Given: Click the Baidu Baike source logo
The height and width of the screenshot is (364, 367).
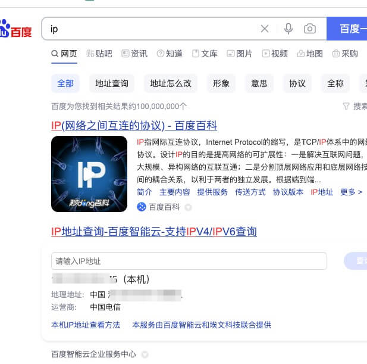Looking at the screenshot, I should point(142,207).
